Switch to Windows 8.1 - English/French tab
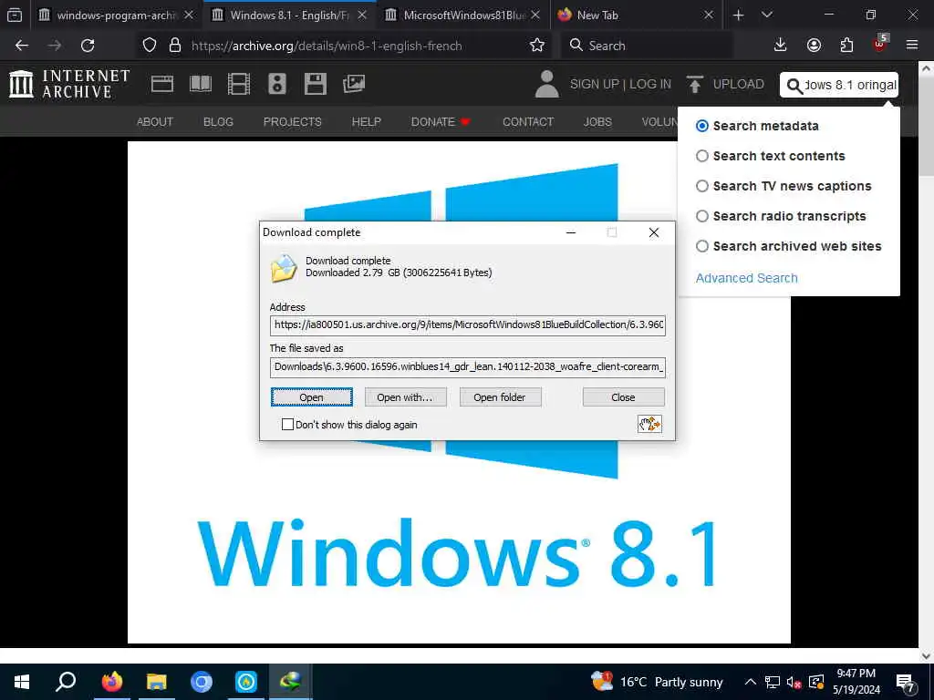The height and width of the screenshot is (700, 934). coord(289,15)
